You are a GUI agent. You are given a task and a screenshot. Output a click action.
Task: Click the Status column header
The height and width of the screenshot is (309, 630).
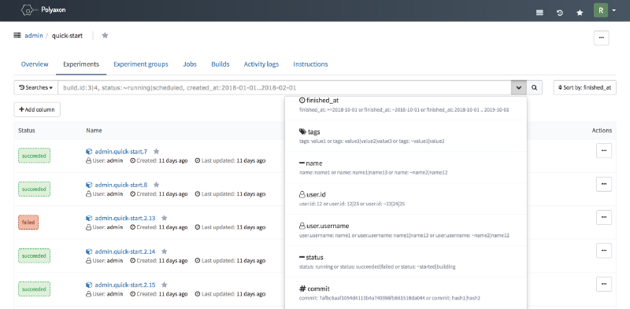pos(27,131)
